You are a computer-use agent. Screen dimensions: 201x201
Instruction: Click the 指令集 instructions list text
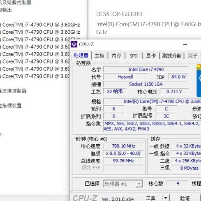pos(152,126)
